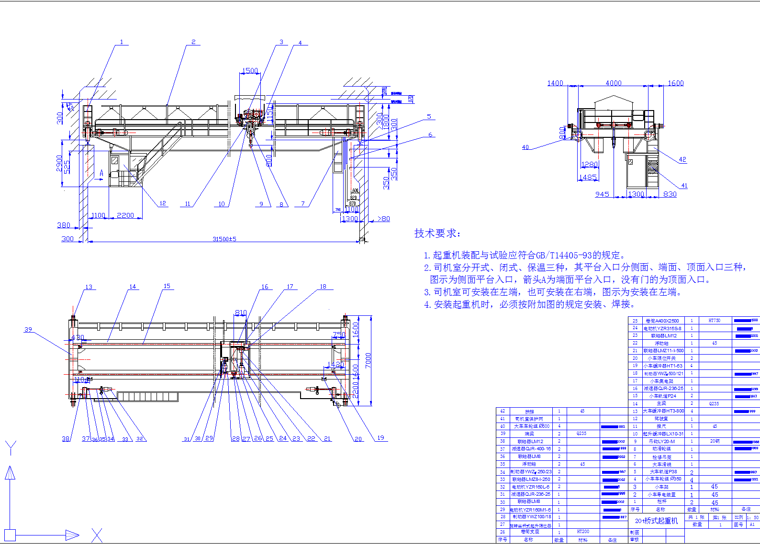The width and height of the screenshot is (760, 546).
Task: Select the parts list cell 端梁
Action: coord(529,434)
